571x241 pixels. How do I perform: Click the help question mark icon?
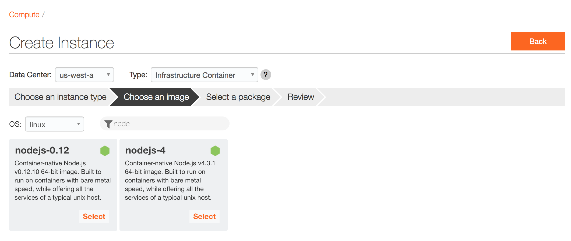(x=266, y=75)
